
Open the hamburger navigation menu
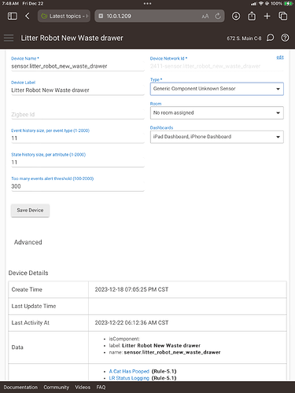[9, 38]
